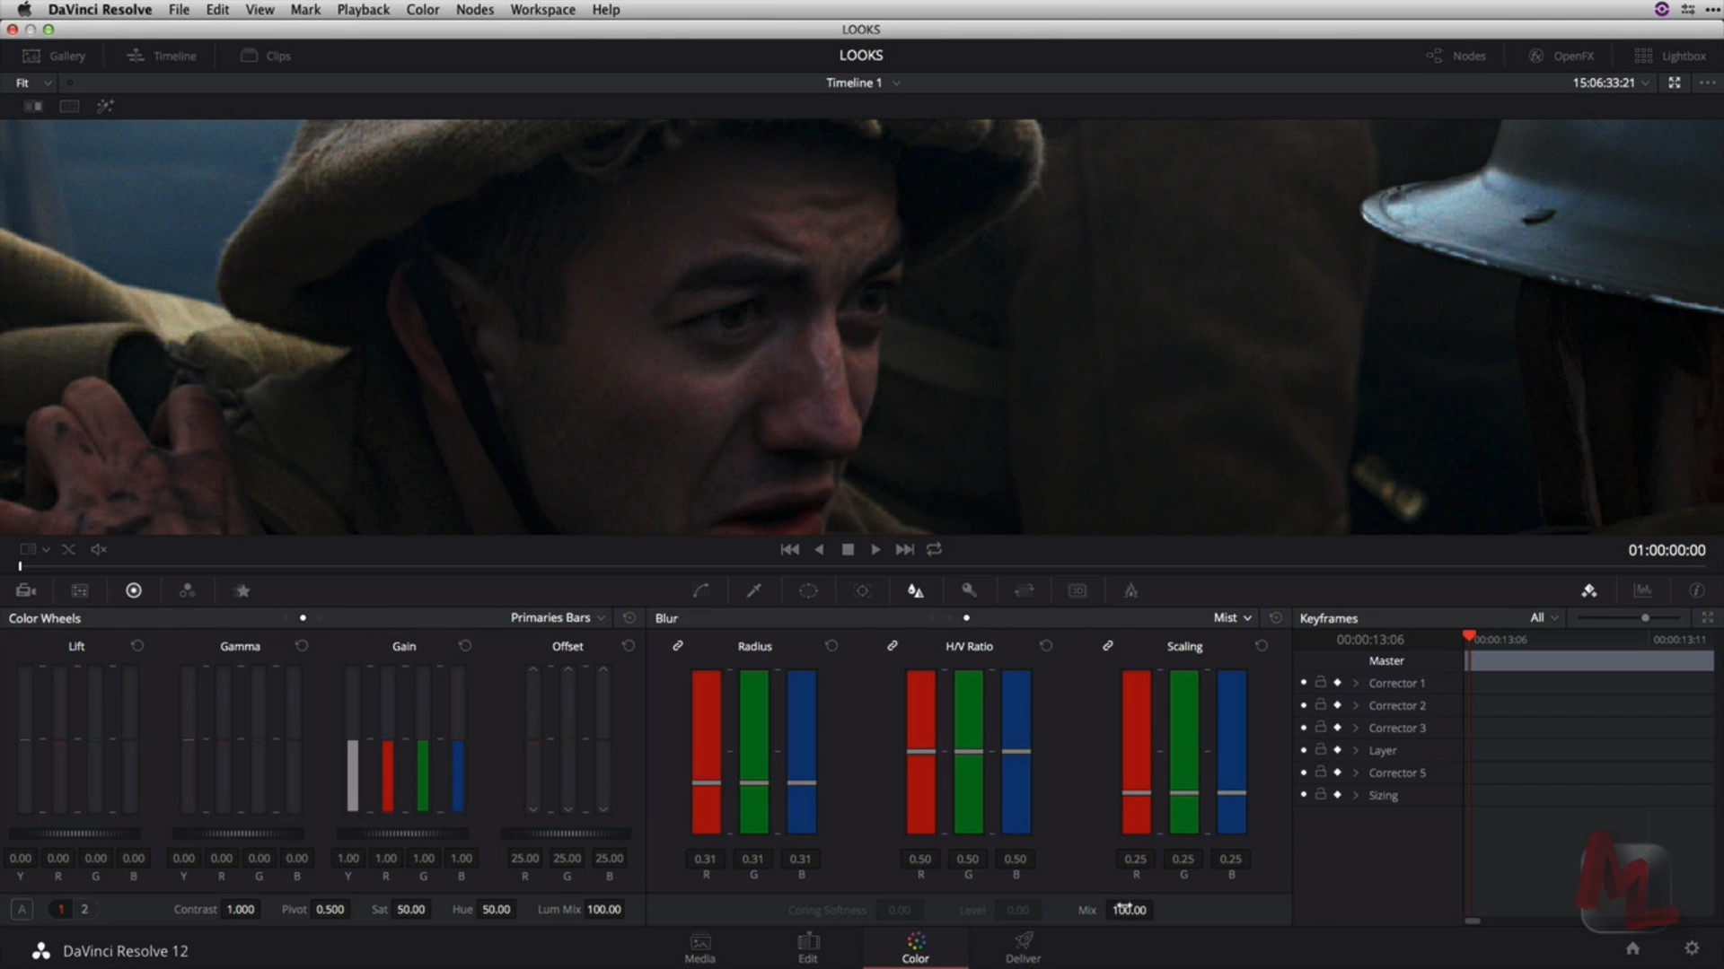Expand the Sizing keyframe track
Image resolution: width=1724 pixels, height=969 pixels.
coord(1356,795)
